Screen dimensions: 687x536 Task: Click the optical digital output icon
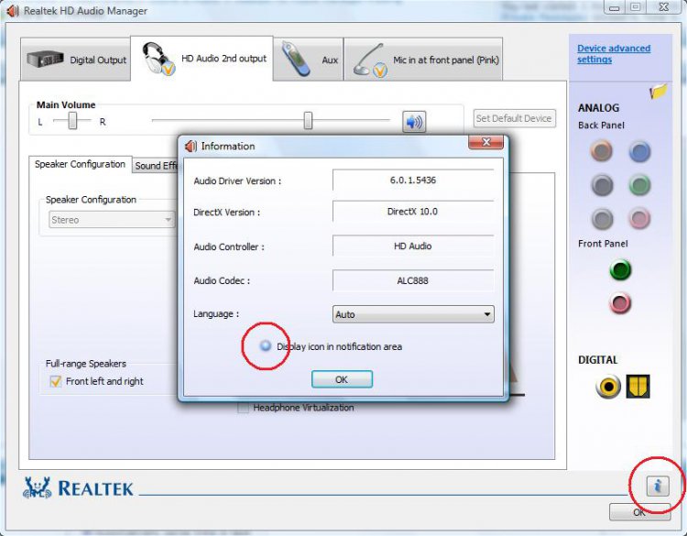(638, 387)
